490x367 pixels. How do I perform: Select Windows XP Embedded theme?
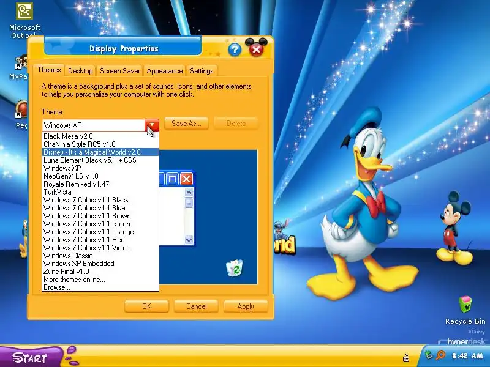(100, 264)
